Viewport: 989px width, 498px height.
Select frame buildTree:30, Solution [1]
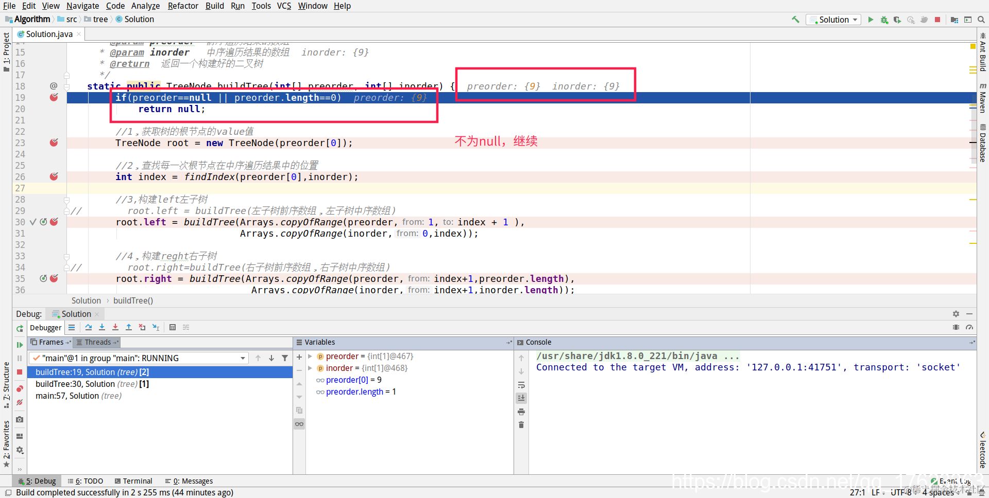(x=160, y=384)
